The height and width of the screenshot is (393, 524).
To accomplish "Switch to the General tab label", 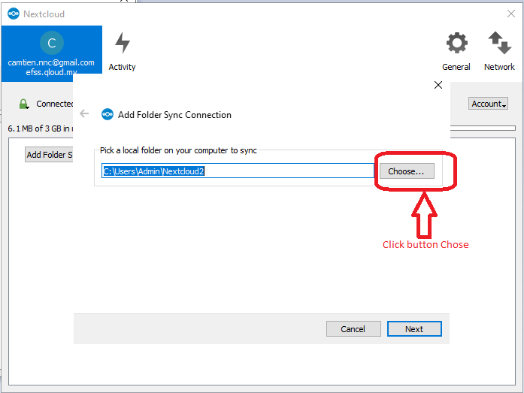I will pyautogui.click(x=456, y=67).
